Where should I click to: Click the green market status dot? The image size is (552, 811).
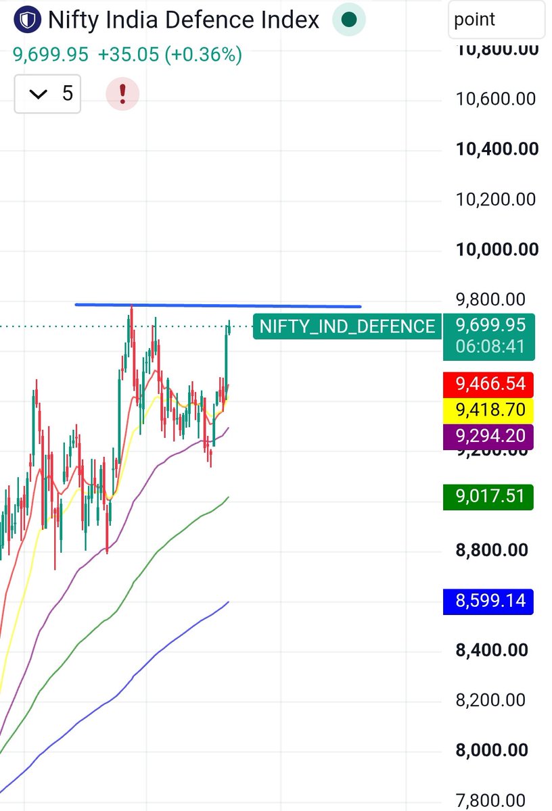[349, 20]
